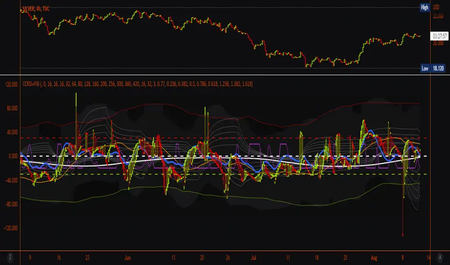
Task: Click the 18.120 low price value
Action: (x=438, y=68)
